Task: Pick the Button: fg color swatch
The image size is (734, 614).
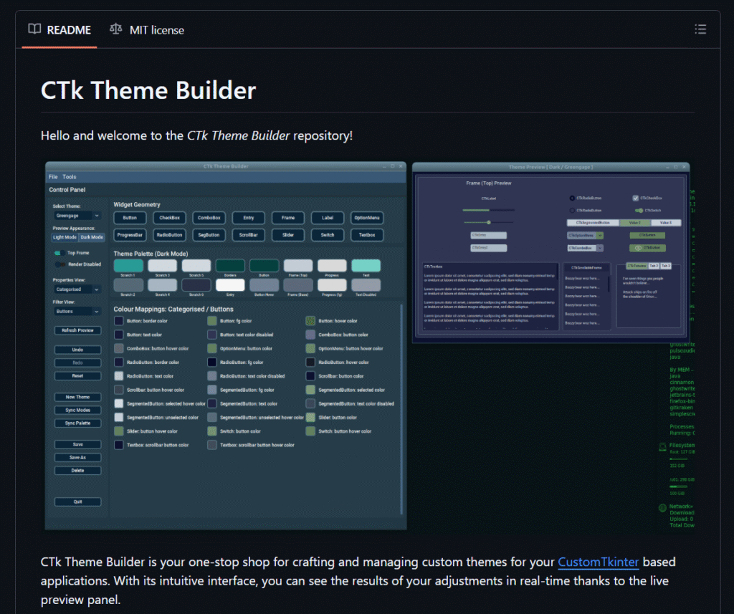Action: coord(212,321)
